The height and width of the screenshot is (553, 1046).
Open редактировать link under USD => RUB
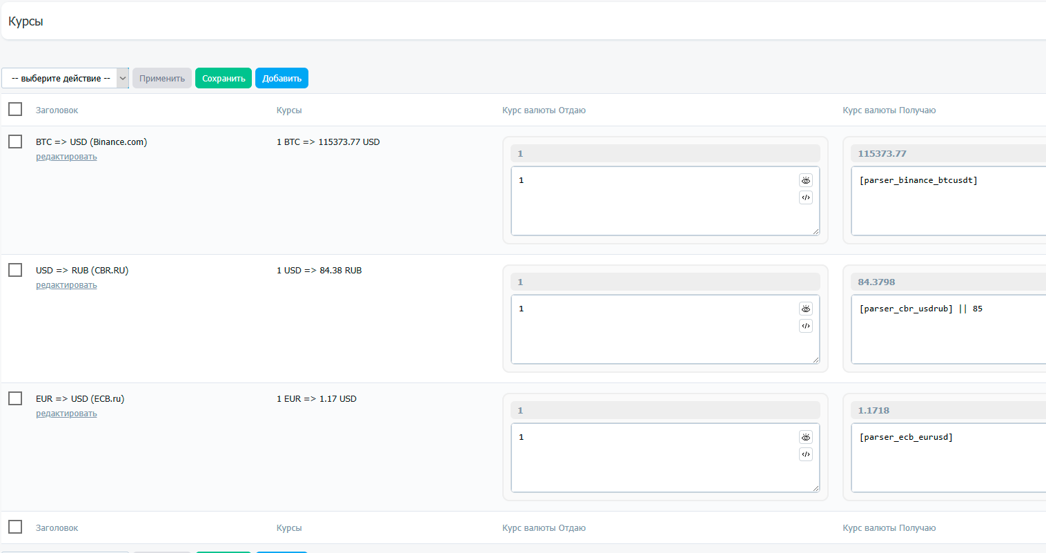click(x=66, y=285)
